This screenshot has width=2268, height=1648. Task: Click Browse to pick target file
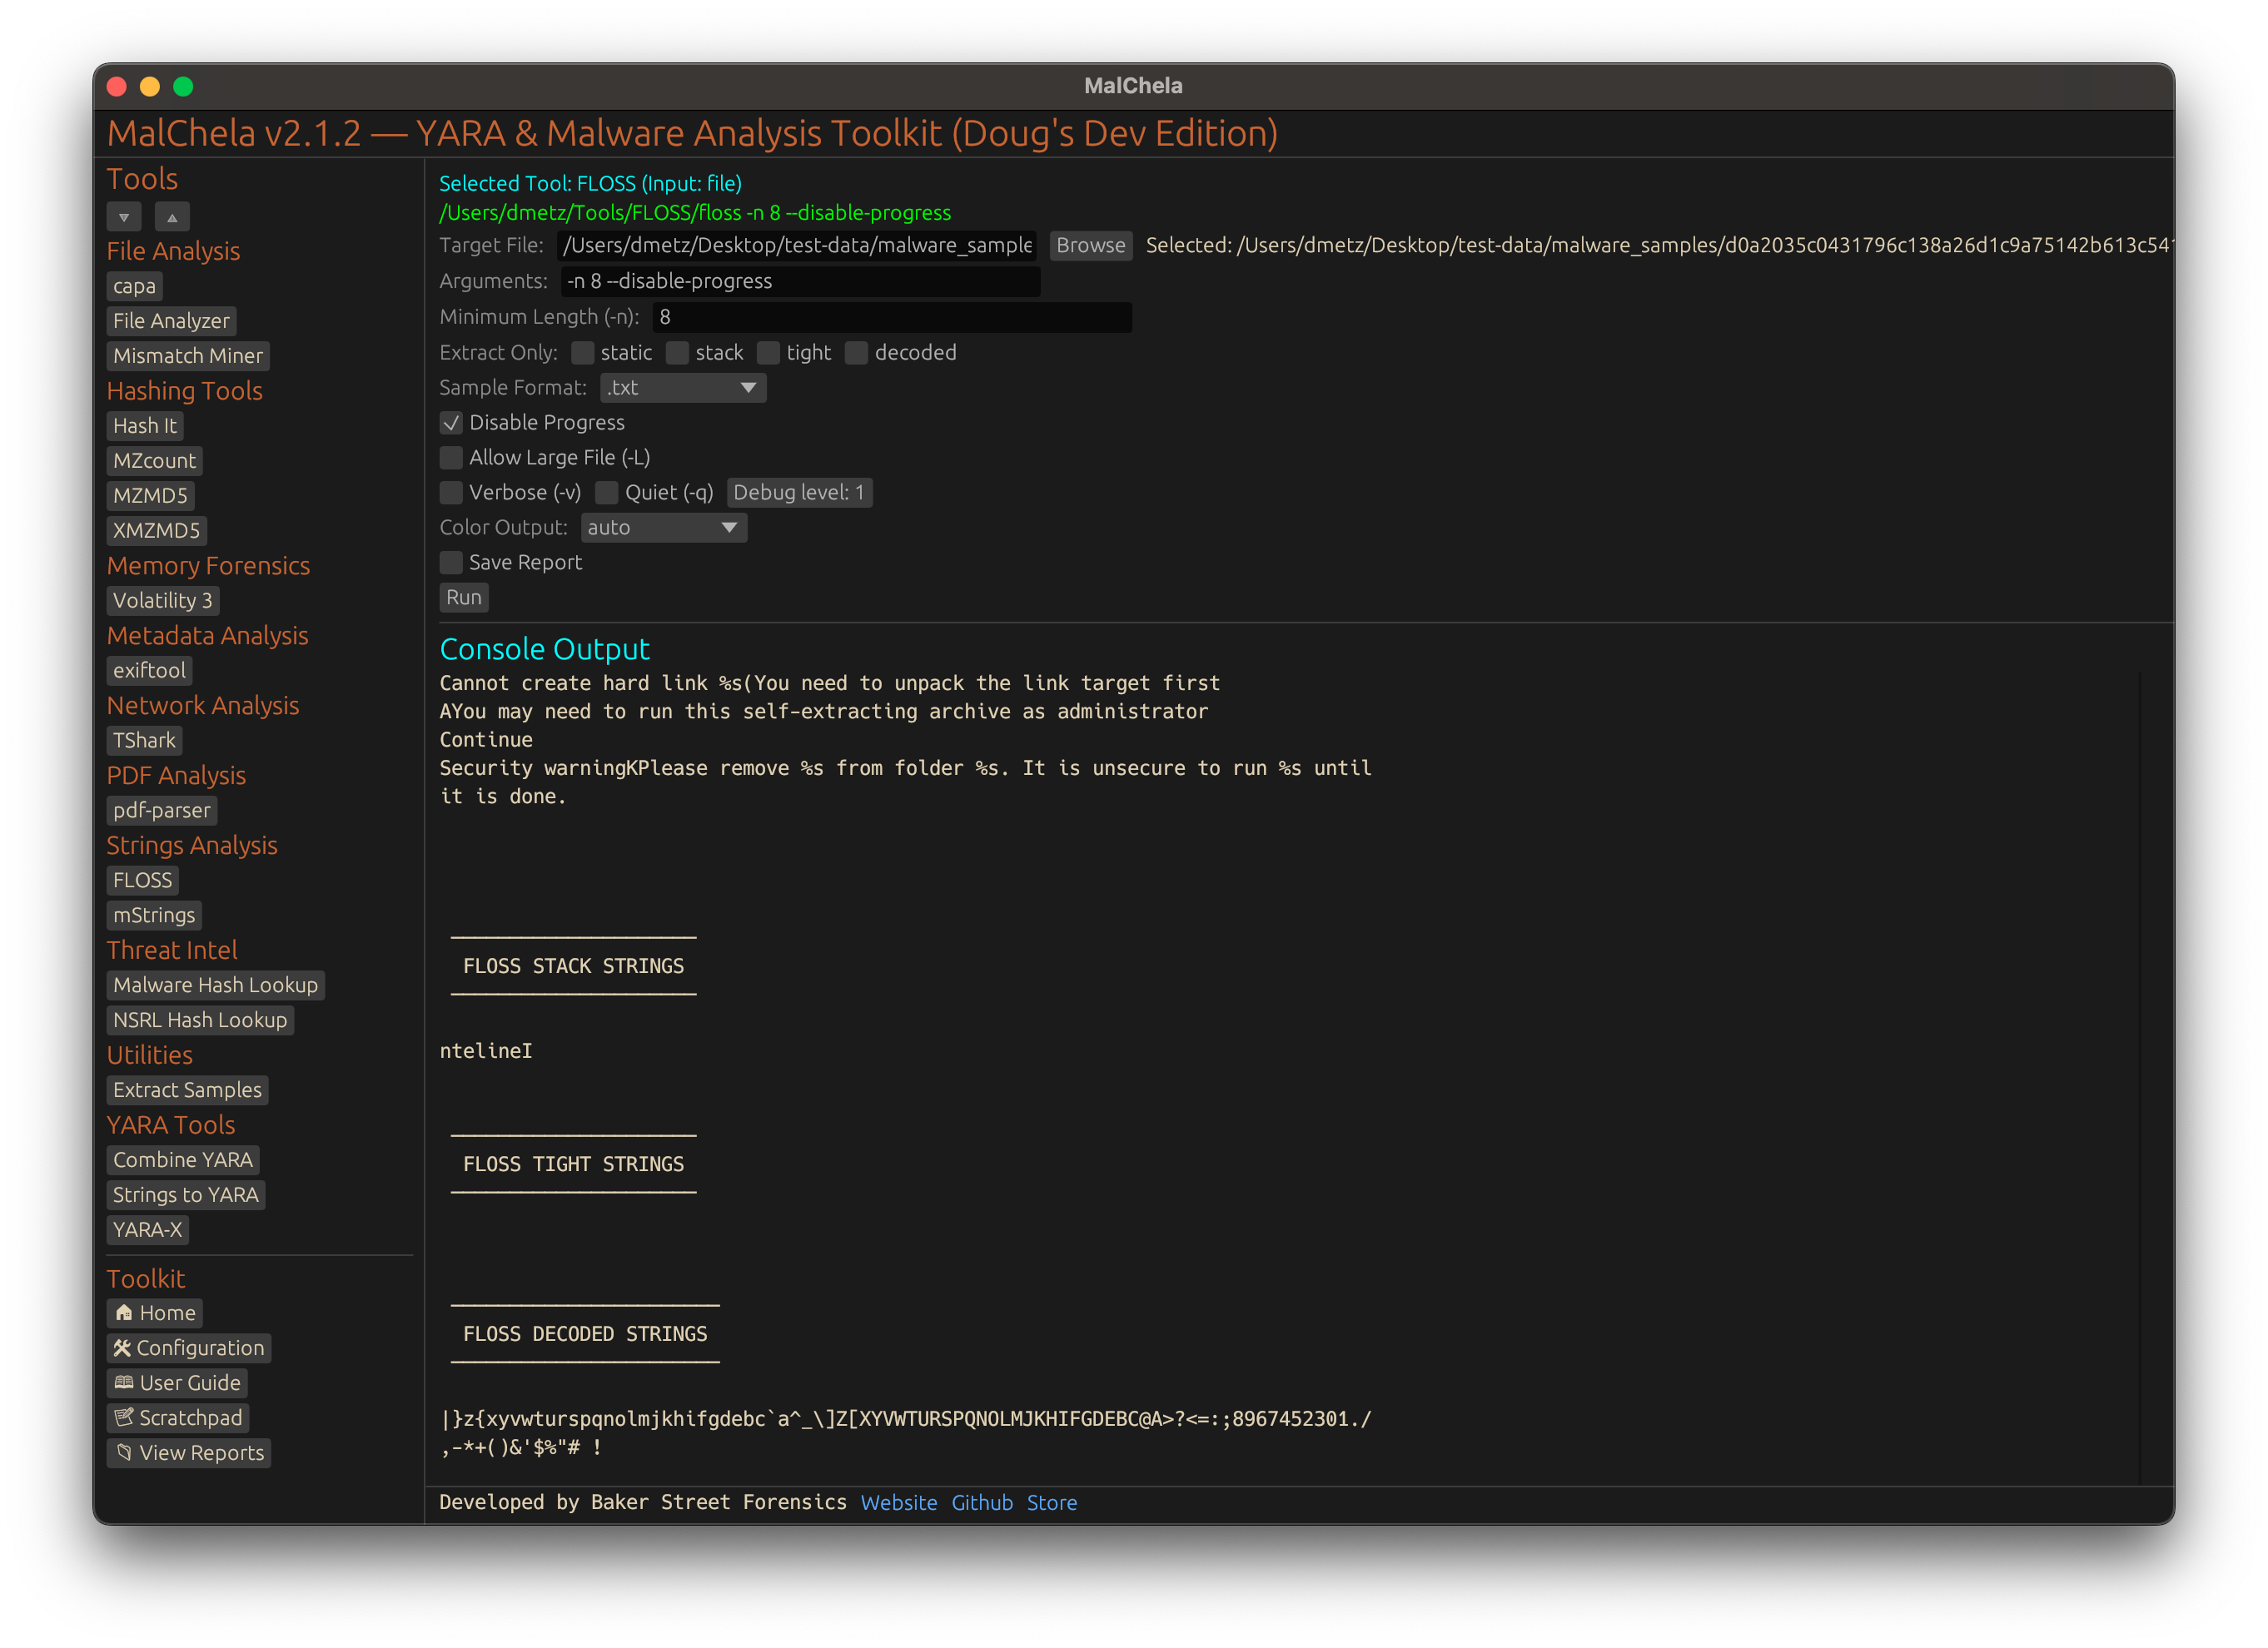coord(1091,246)
